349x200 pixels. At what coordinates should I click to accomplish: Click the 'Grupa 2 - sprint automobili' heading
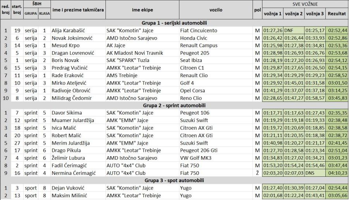pyautogui.click(x=174, y=105)
